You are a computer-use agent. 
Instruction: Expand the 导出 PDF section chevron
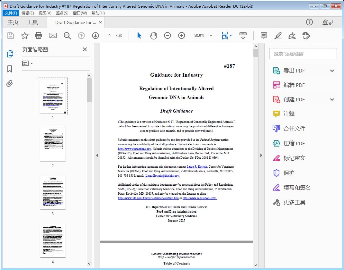332,71
